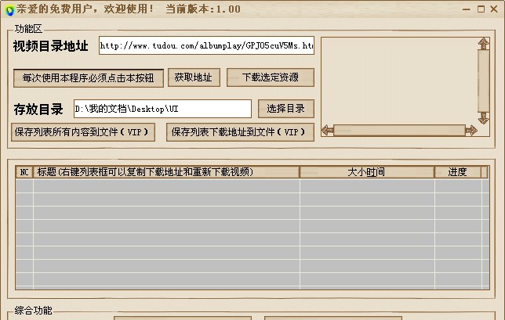Click the 标题 column header in list
The width and height of the screenshot is (505, 320).
point(166,172)
